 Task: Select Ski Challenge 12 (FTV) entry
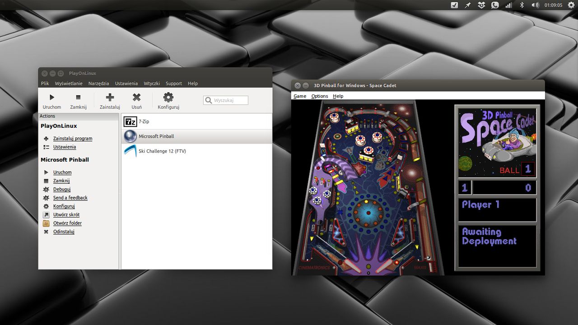click(197, 151)
